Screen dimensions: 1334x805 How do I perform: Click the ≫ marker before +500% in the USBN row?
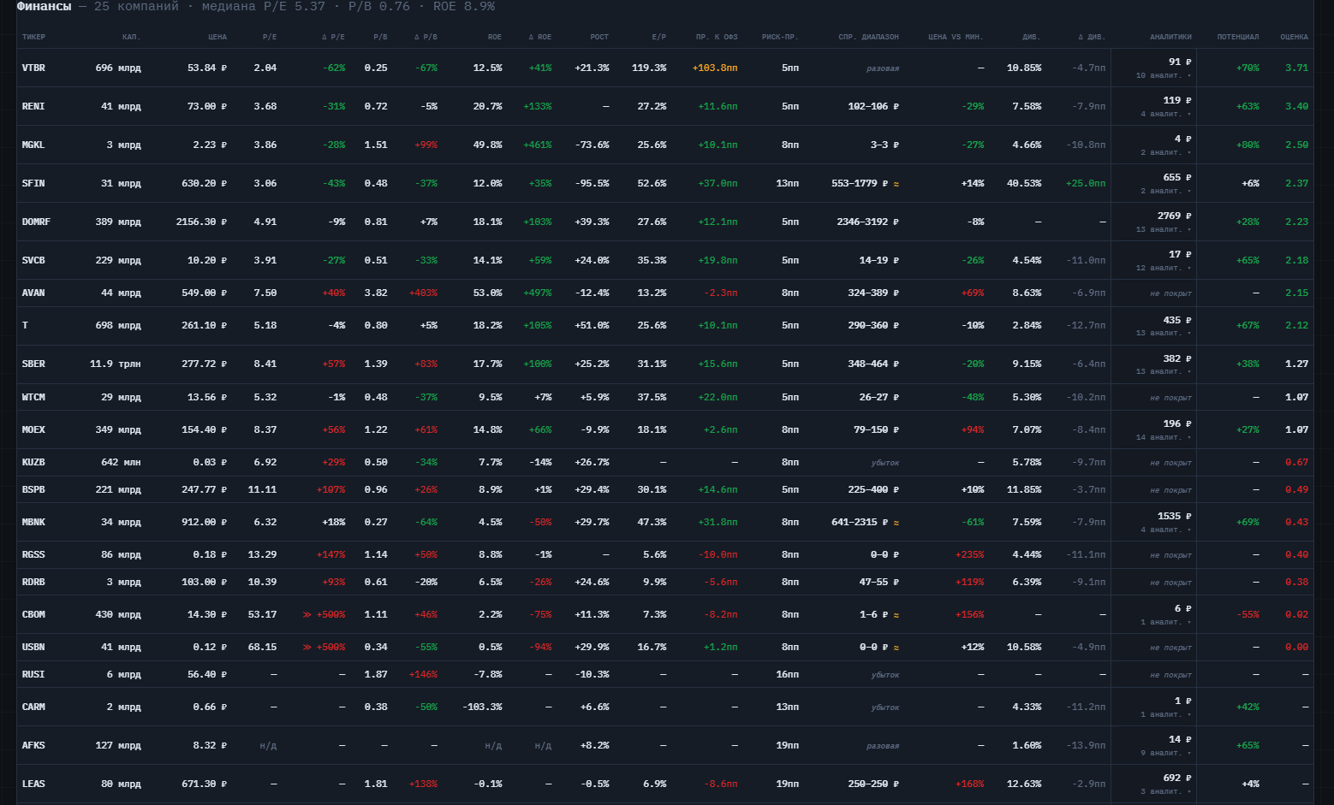coord(307,648)
